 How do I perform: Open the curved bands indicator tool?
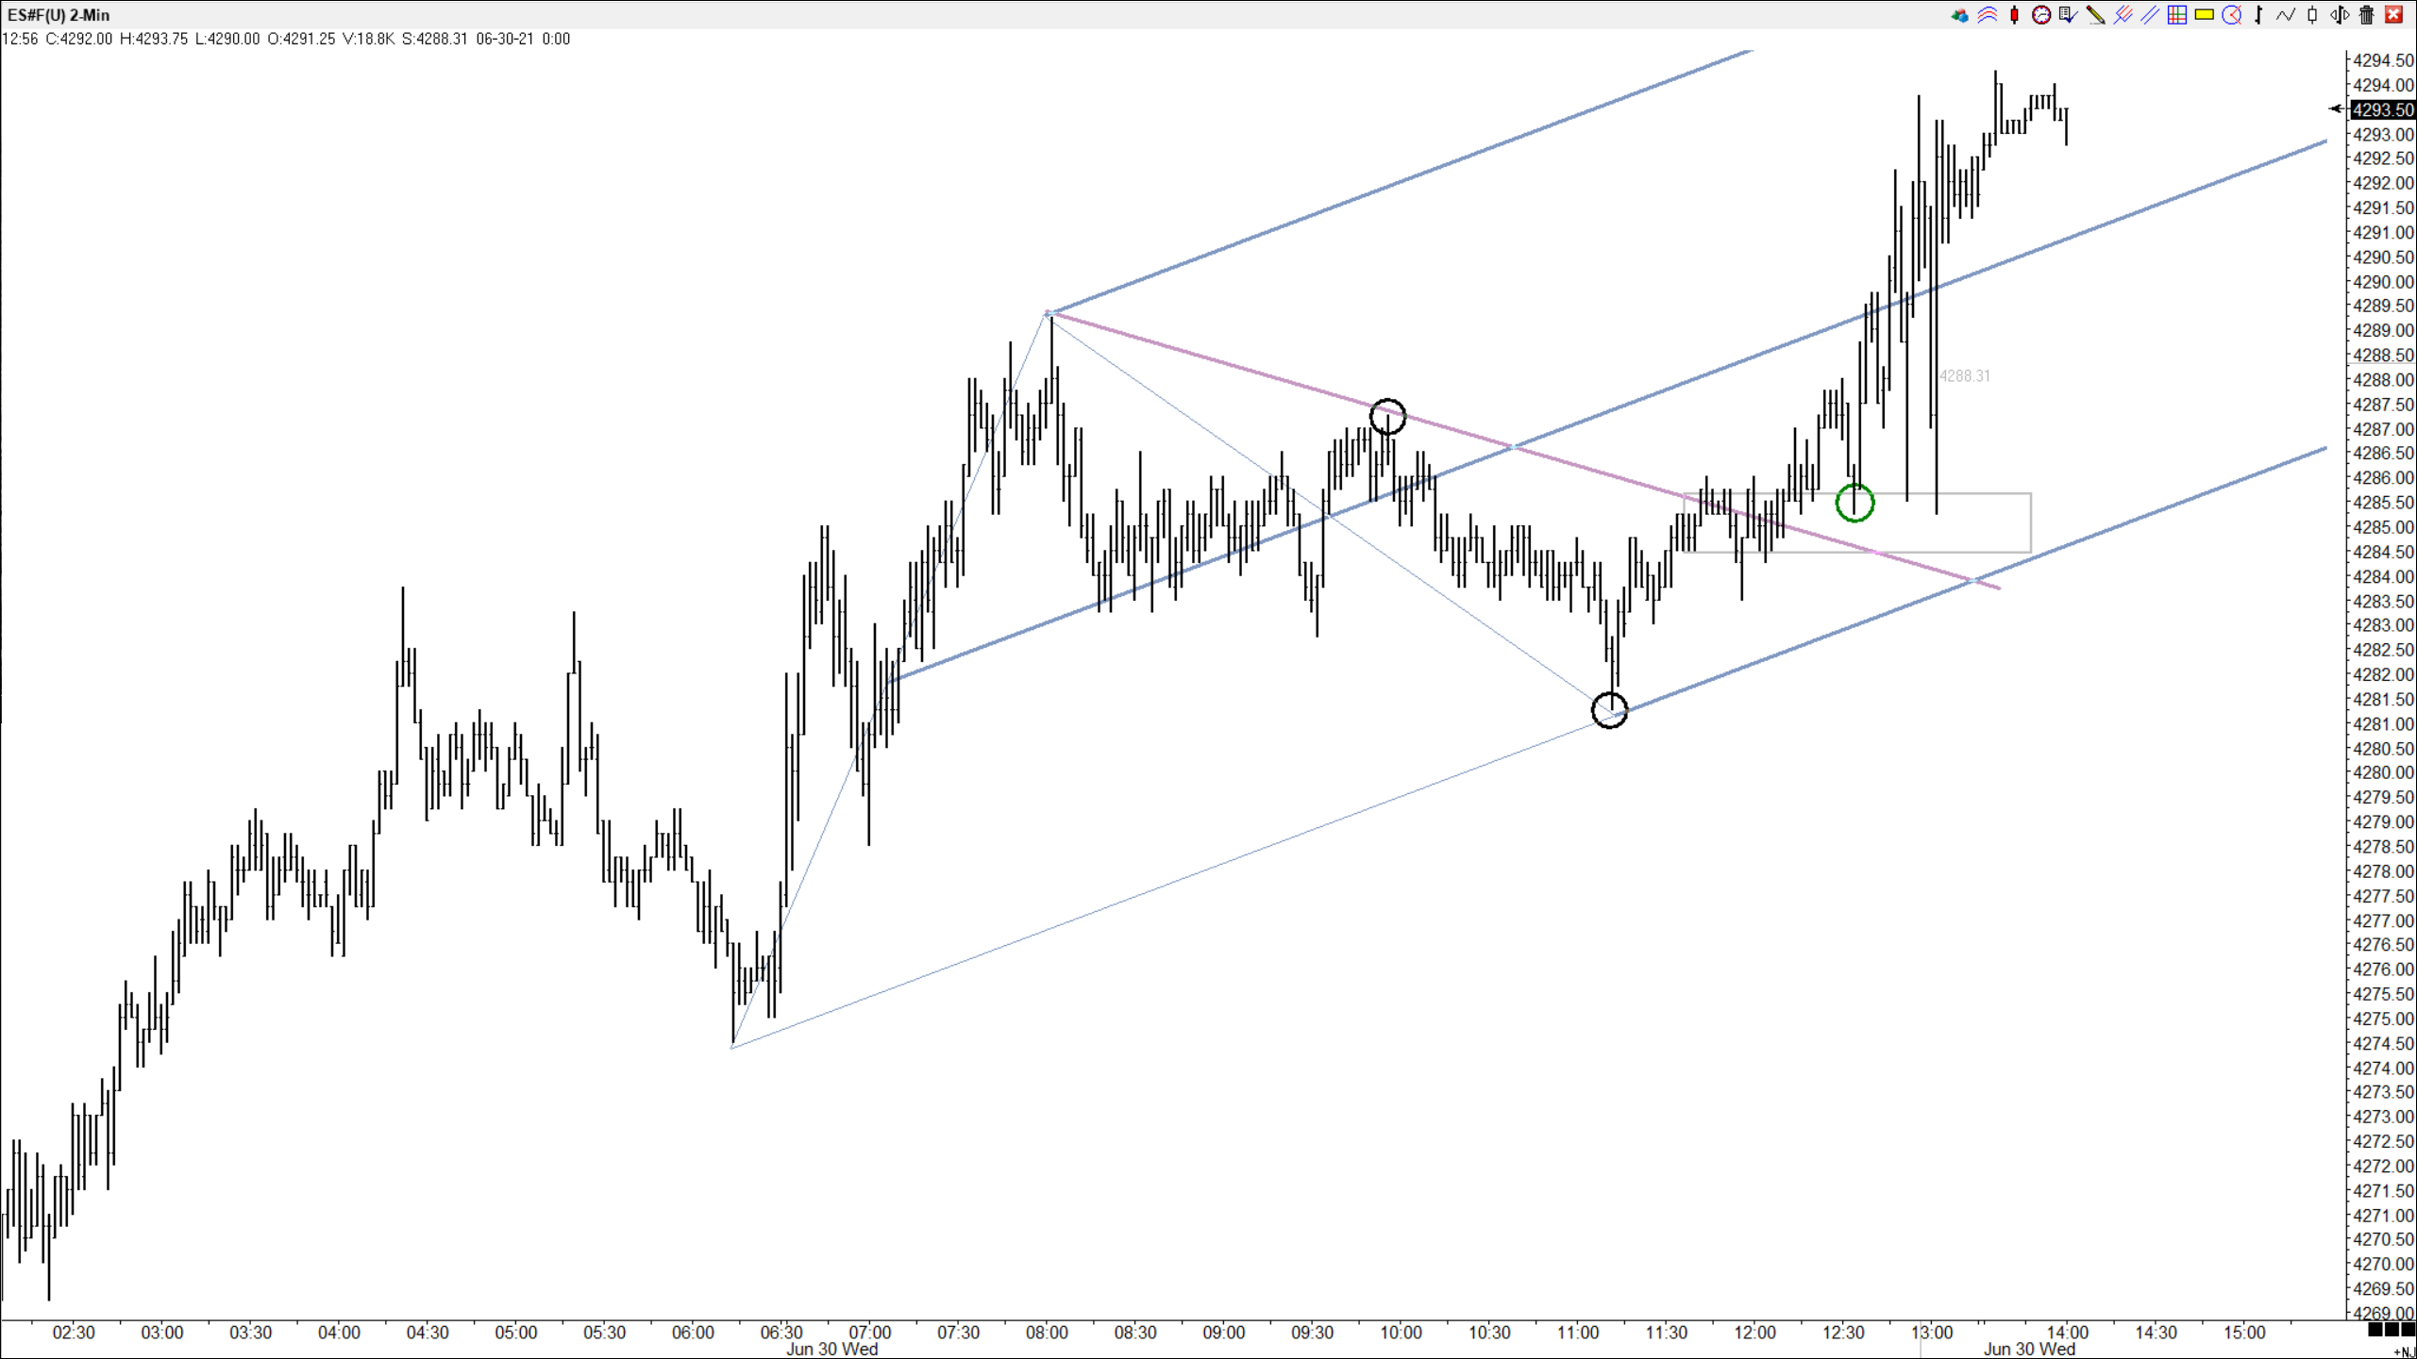pyautogui.click(x=1988, y=15)
